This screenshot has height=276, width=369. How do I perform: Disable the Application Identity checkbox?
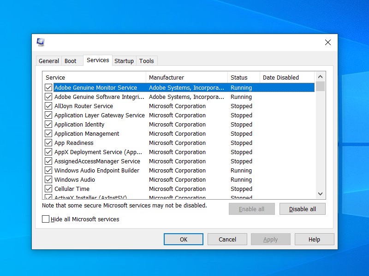pos(48,124)
